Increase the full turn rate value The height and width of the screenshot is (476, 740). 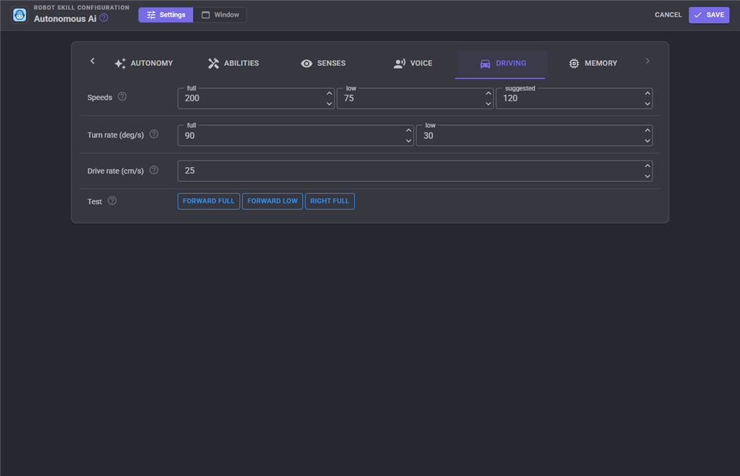tap(409, 130)
